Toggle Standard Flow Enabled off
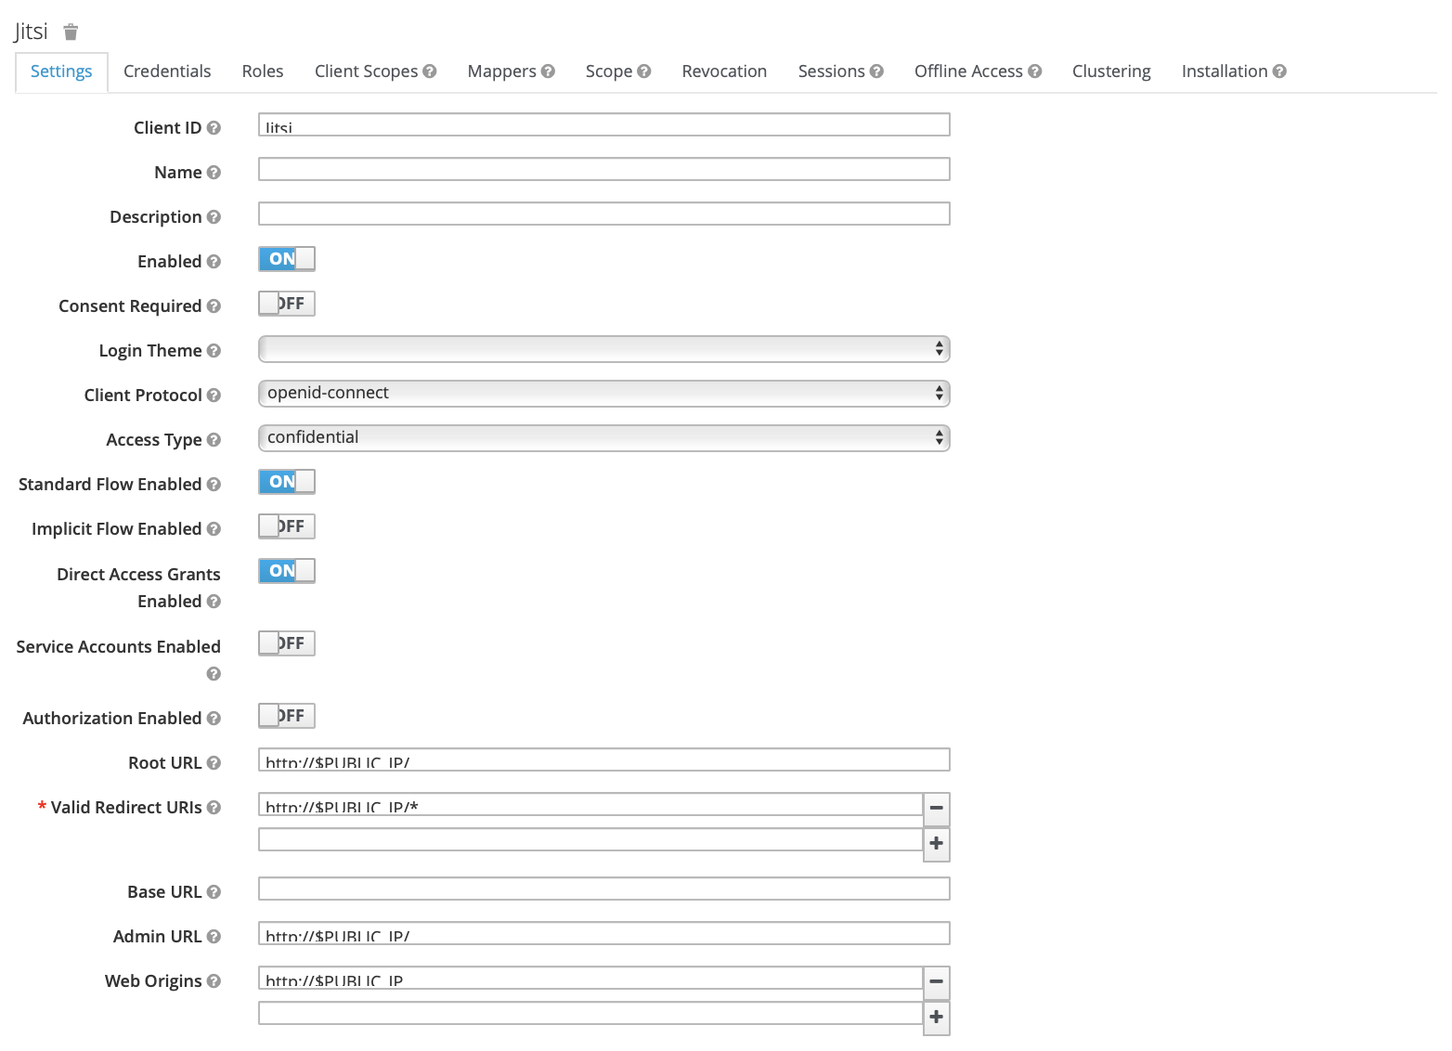1452x1051 pixels. [286, 481]
